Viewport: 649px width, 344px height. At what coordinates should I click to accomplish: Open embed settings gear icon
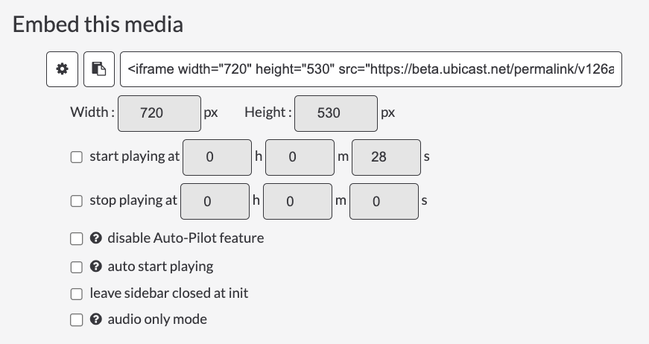click(x=62, y=69)
